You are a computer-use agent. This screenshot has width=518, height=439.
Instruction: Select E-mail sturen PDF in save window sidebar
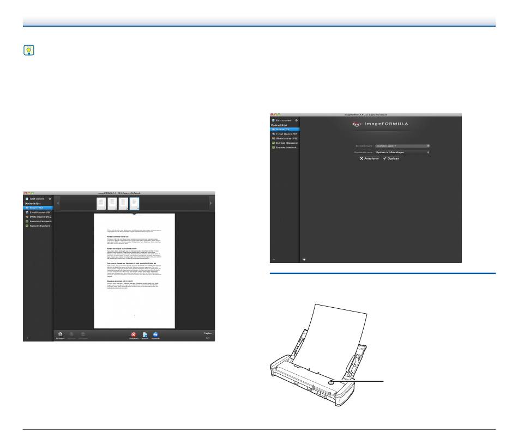[285, 134]
